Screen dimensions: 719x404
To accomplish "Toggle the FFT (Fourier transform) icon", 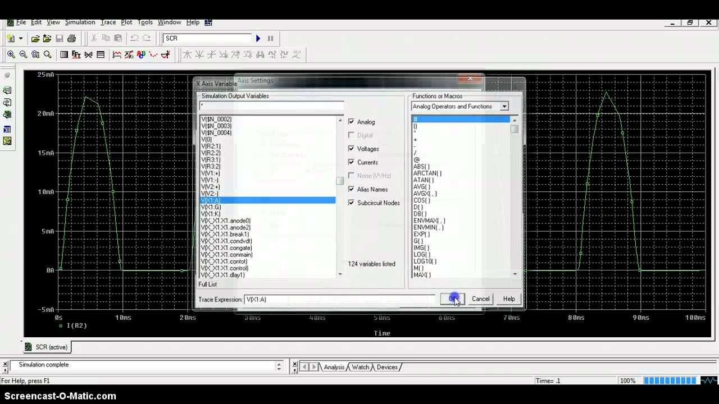I will [x=76, y=54].
